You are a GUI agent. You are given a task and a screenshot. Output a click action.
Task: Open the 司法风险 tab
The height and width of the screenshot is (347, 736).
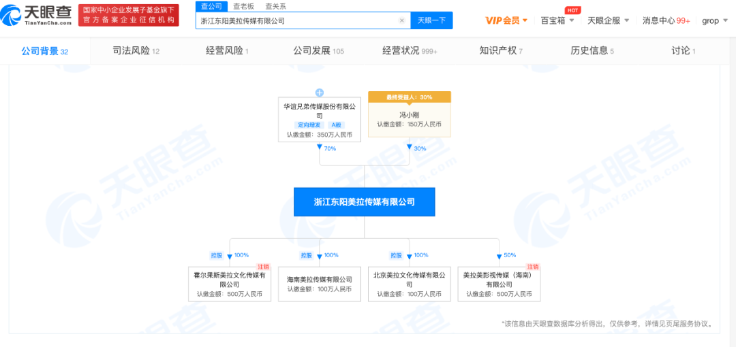tap(136, 51)
